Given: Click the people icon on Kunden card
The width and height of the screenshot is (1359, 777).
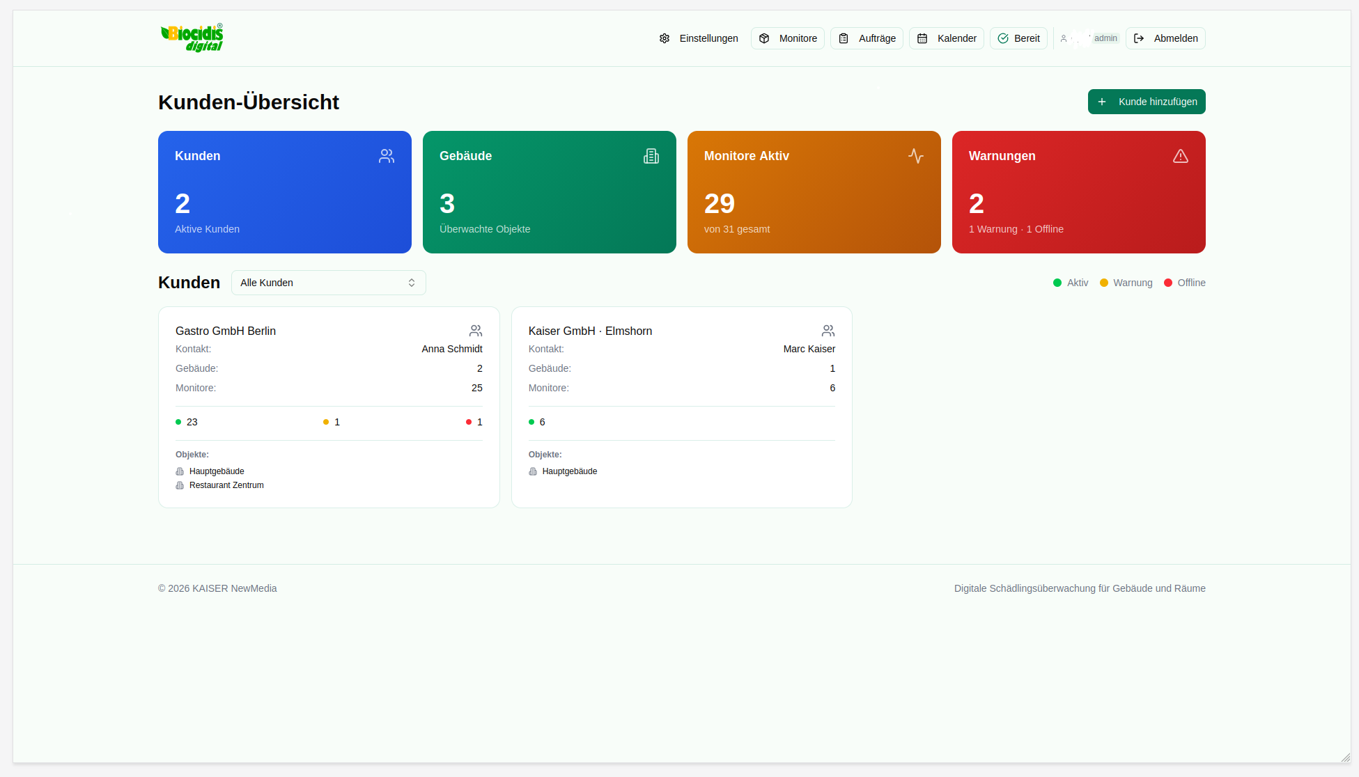Looking at the screenshot, I should (x=387, y=156).
